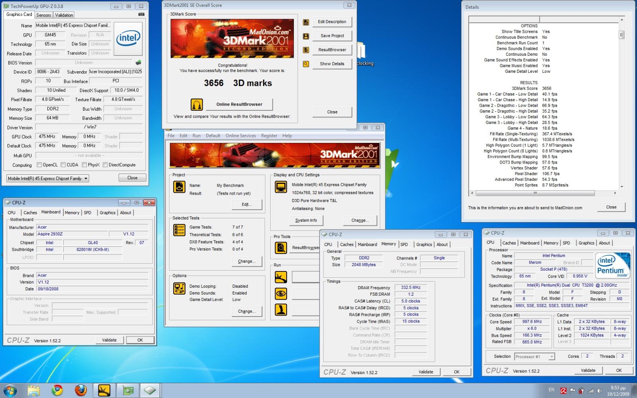Enable the CUDA checkbox in GPU-Z
Viewport: 637px width, 398px height.
click(x=63, y=165)
